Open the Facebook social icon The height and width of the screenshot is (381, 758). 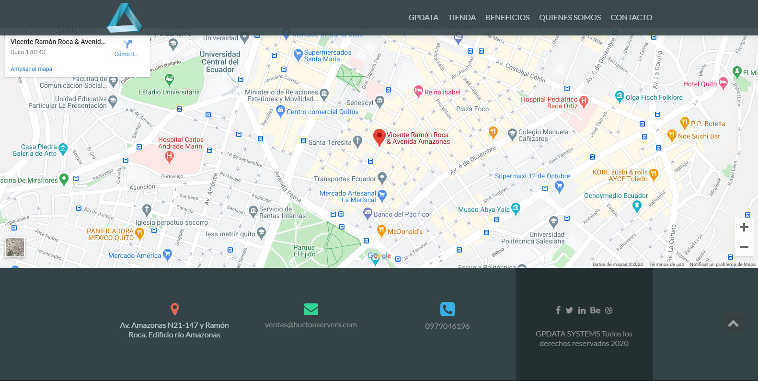558,311
